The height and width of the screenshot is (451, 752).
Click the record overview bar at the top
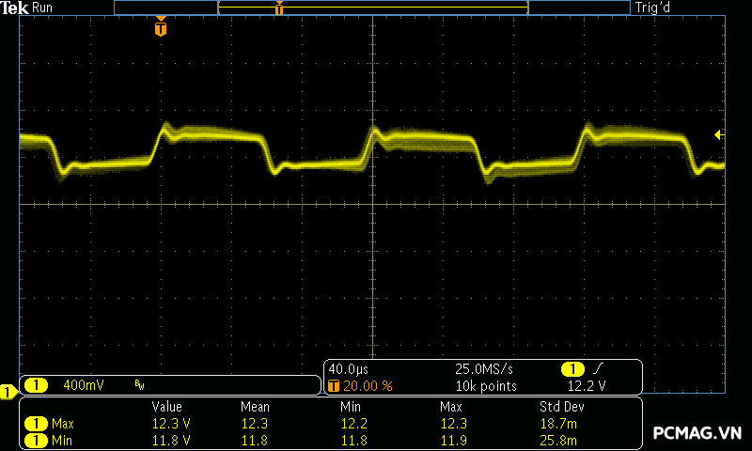tap(371, 8)
